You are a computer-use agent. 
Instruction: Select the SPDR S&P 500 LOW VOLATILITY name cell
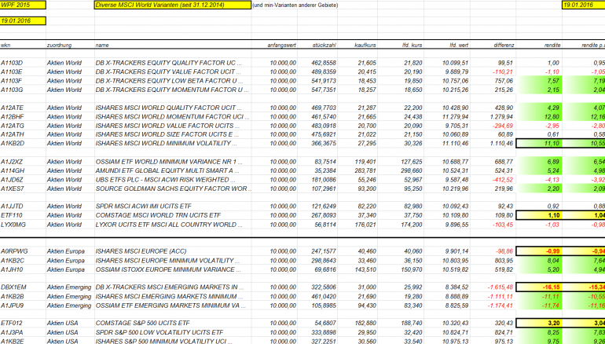click(x=173, y=332)
